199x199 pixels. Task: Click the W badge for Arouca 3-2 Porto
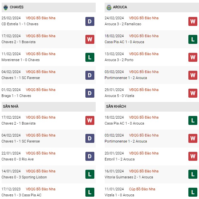(x=193, y=57)
